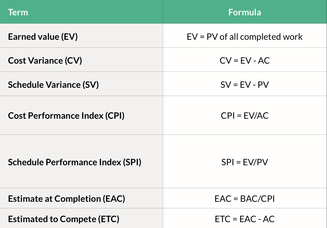Screen dimensions: 327x228
Task: Select the Earned value (EV) term cell
Action: 43,37
